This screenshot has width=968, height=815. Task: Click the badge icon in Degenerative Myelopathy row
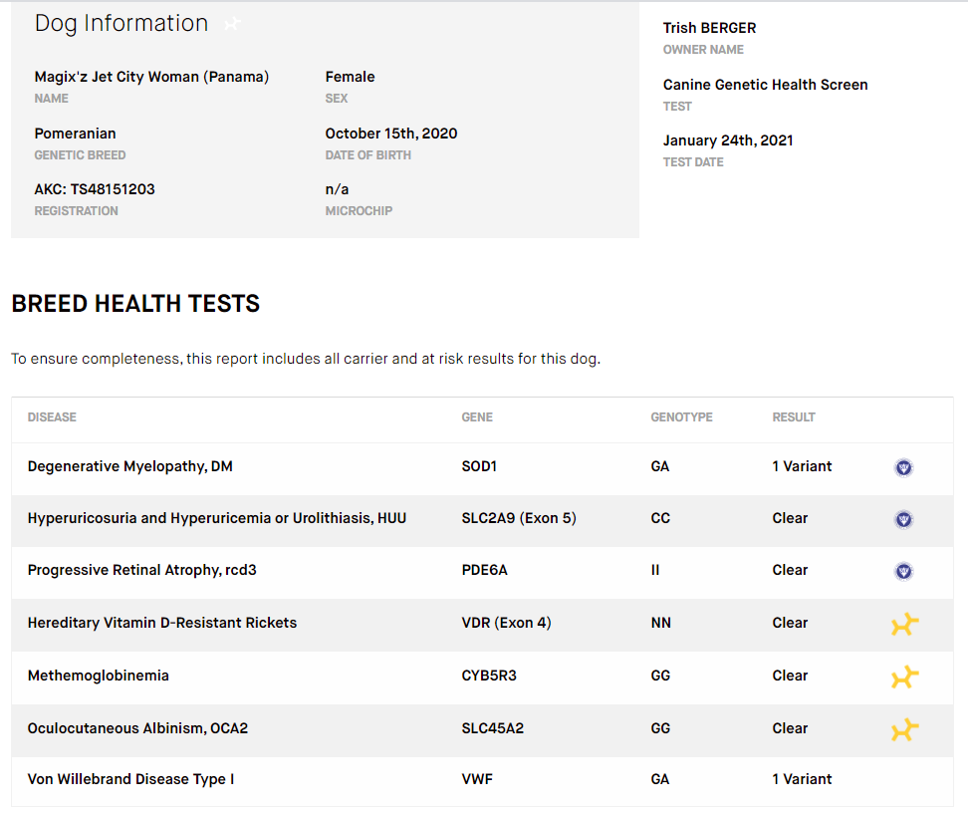[903, 467]
